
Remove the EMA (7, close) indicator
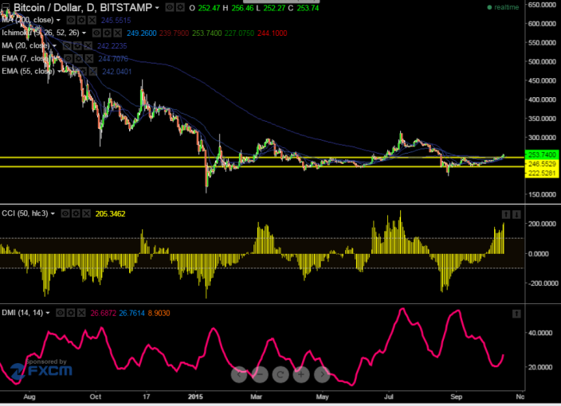point(89,59)
